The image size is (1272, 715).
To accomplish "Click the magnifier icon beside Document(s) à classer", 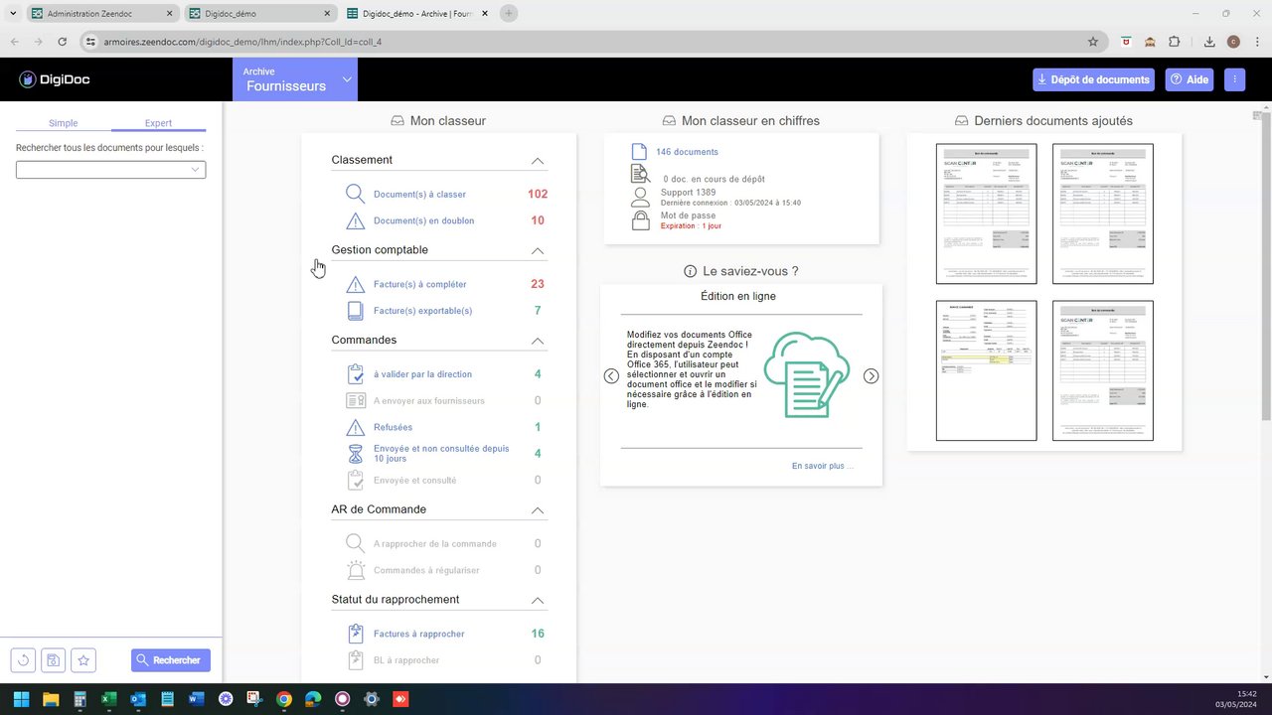I will (x=355, y=195).
